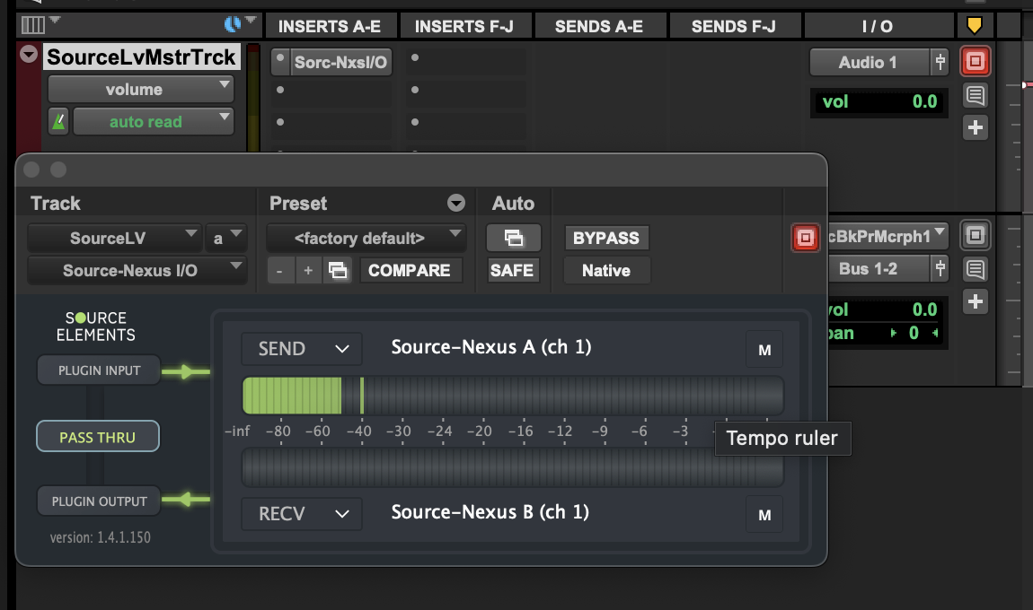Screen dimensions: 1033x610
Task: Click the track record icon beside Audio 1
Action: (x=975, y=62)
